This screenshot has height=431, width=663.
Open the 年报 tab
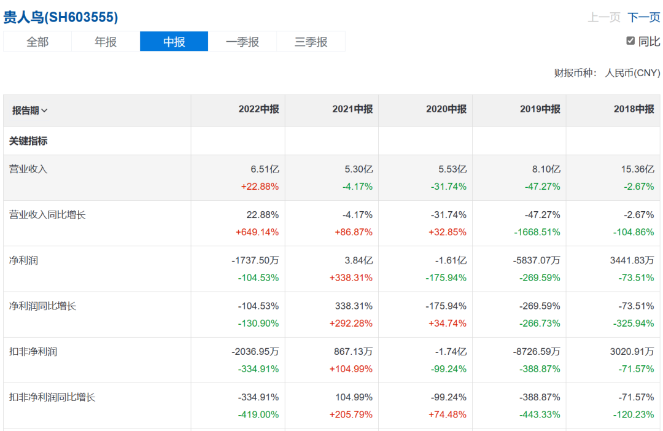coord(106,42)
